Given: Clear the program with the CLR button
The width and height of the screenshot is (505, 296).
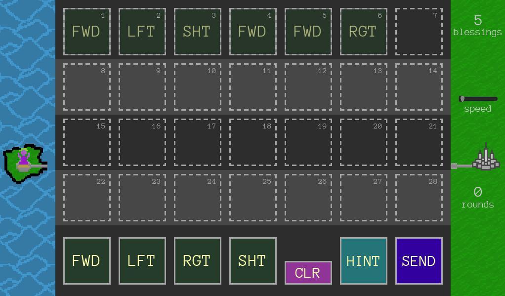Looking at the screenshot, I should click(x=307, y=273).
